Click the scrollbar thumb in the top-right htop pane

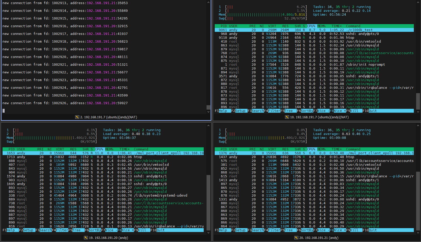coord(418,101)
